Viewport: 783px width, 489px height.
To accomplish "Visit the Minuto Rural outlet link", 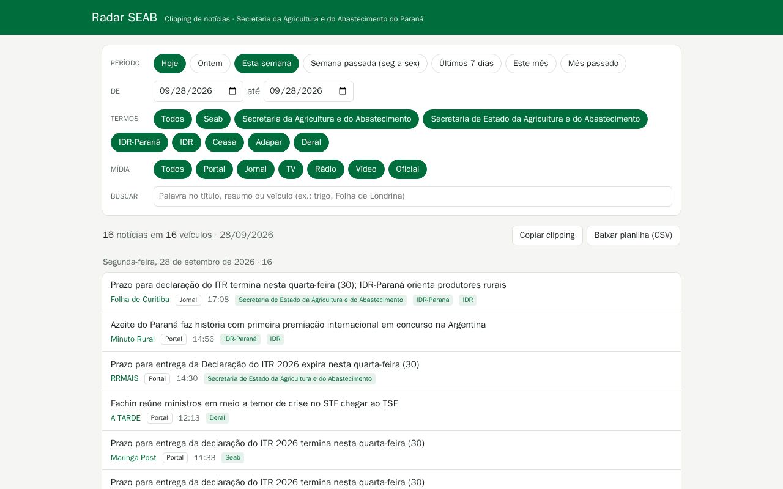I will click(133, 339).
